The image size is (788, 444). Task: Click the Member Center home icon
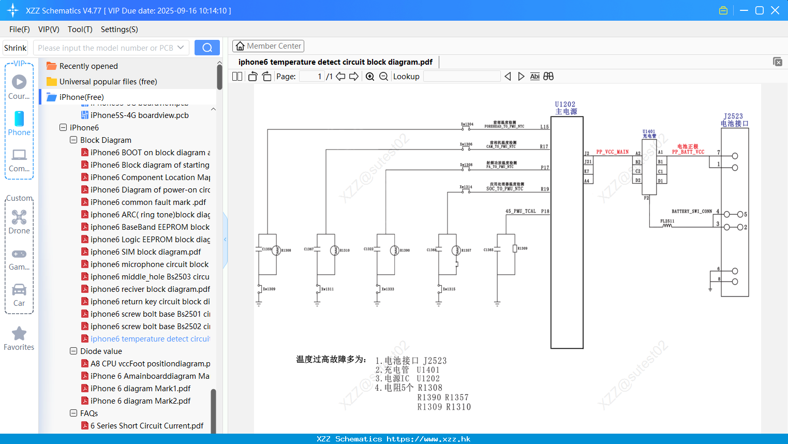click(240, 46)
